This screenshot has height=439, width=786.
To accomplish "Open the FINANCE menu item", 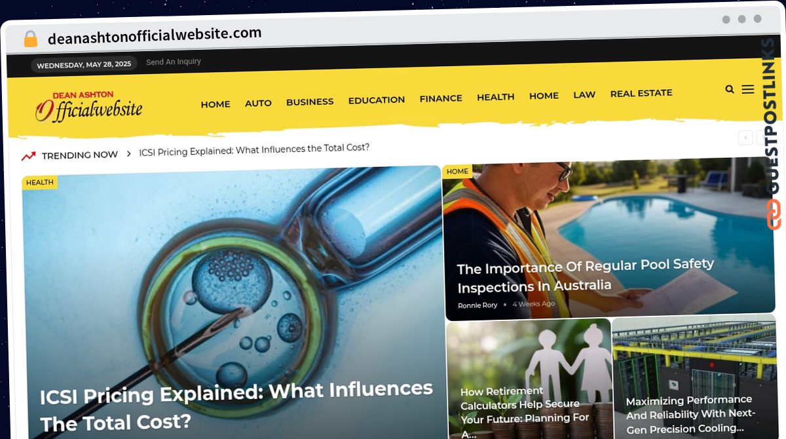I will pyautogui.click(x=441, y=98).
